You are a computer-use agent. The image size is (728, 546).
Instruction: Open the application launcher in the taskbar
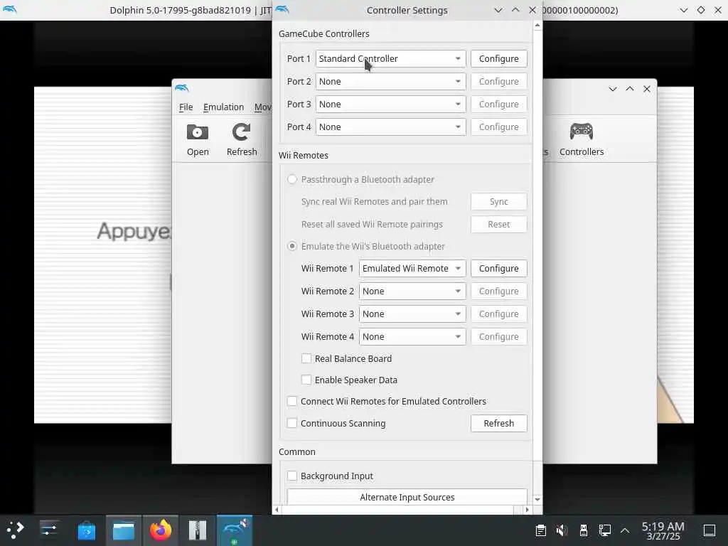pyautogui.click(x=16, y=530)
